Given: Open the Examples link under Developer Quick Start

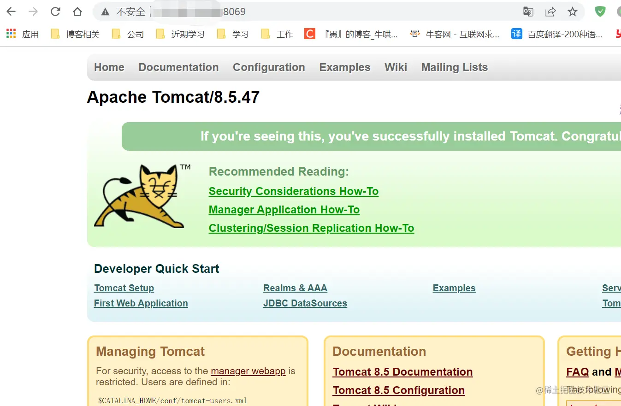Looking at the screenshot, I should click(x=454, y=288).
